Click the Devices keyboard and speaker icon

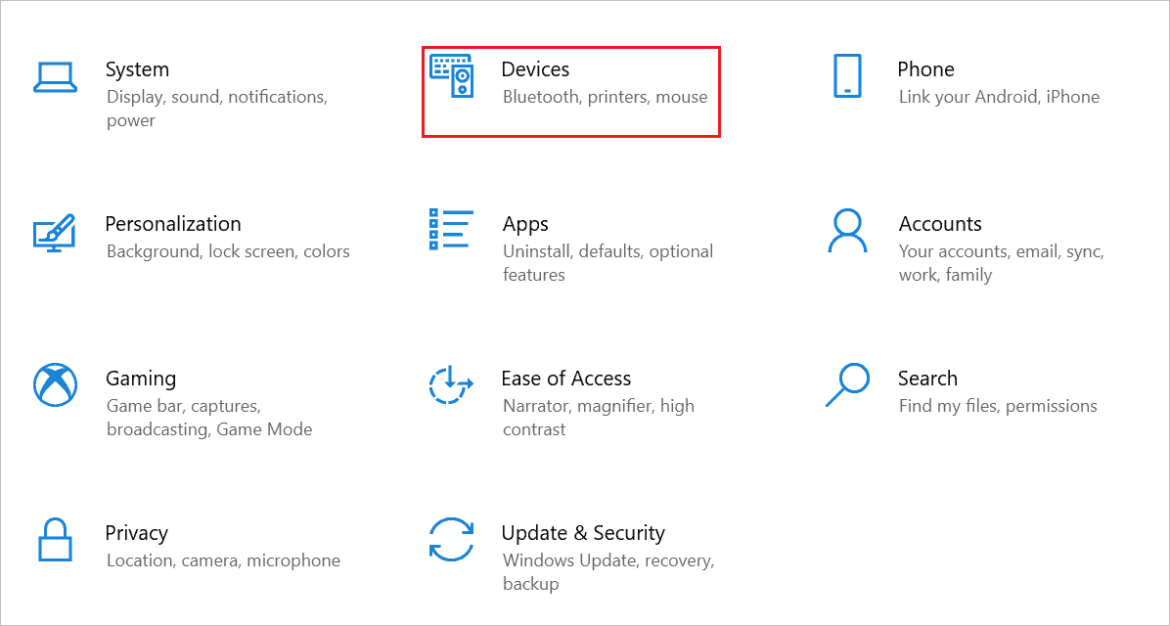pos(451,77)
